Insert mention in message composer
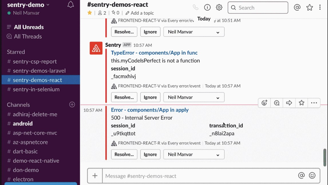328x185 pixels. tap(302, 176)
